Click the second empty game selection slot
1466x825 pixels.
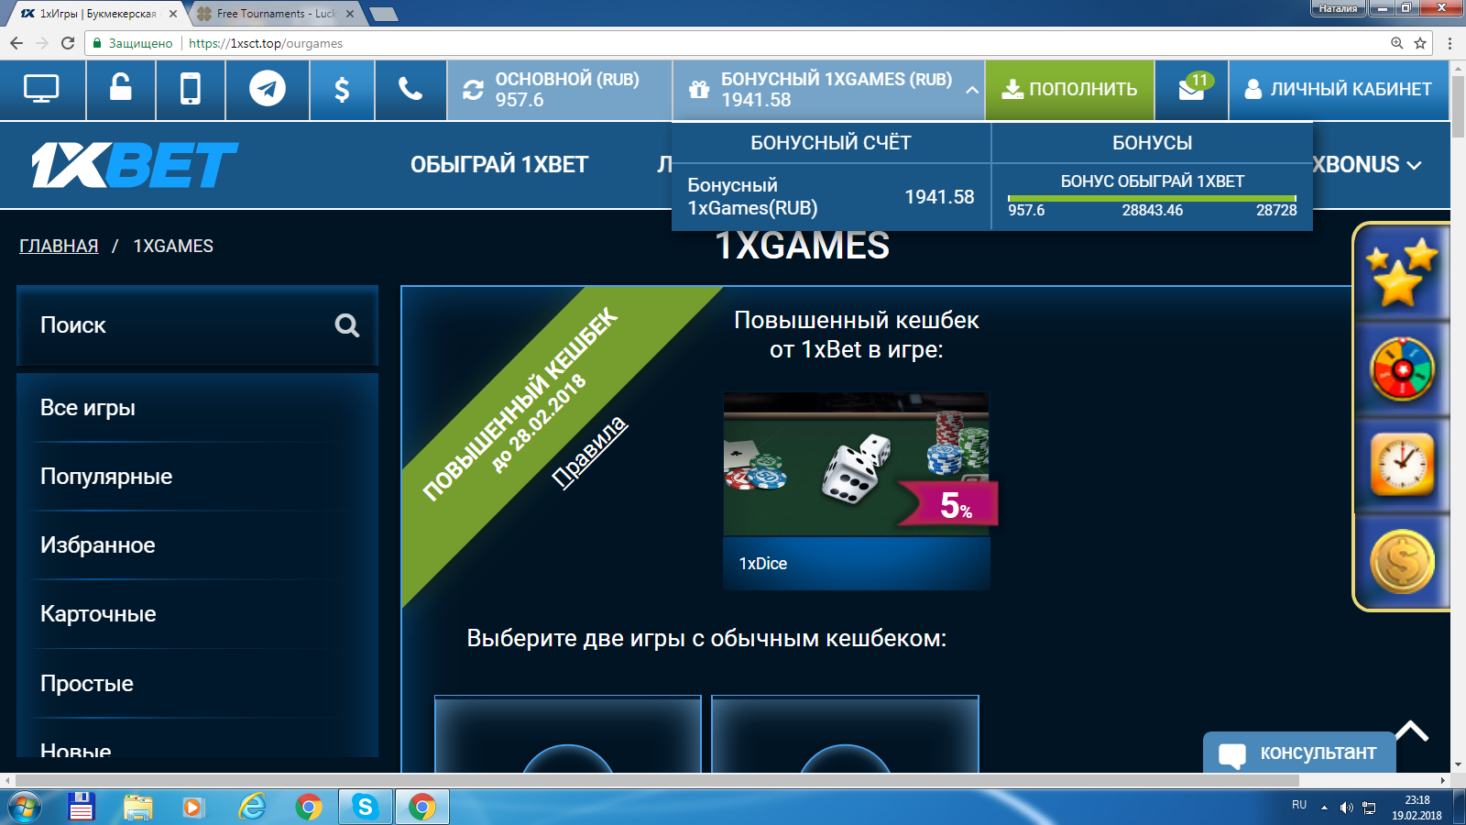(845, 734)
